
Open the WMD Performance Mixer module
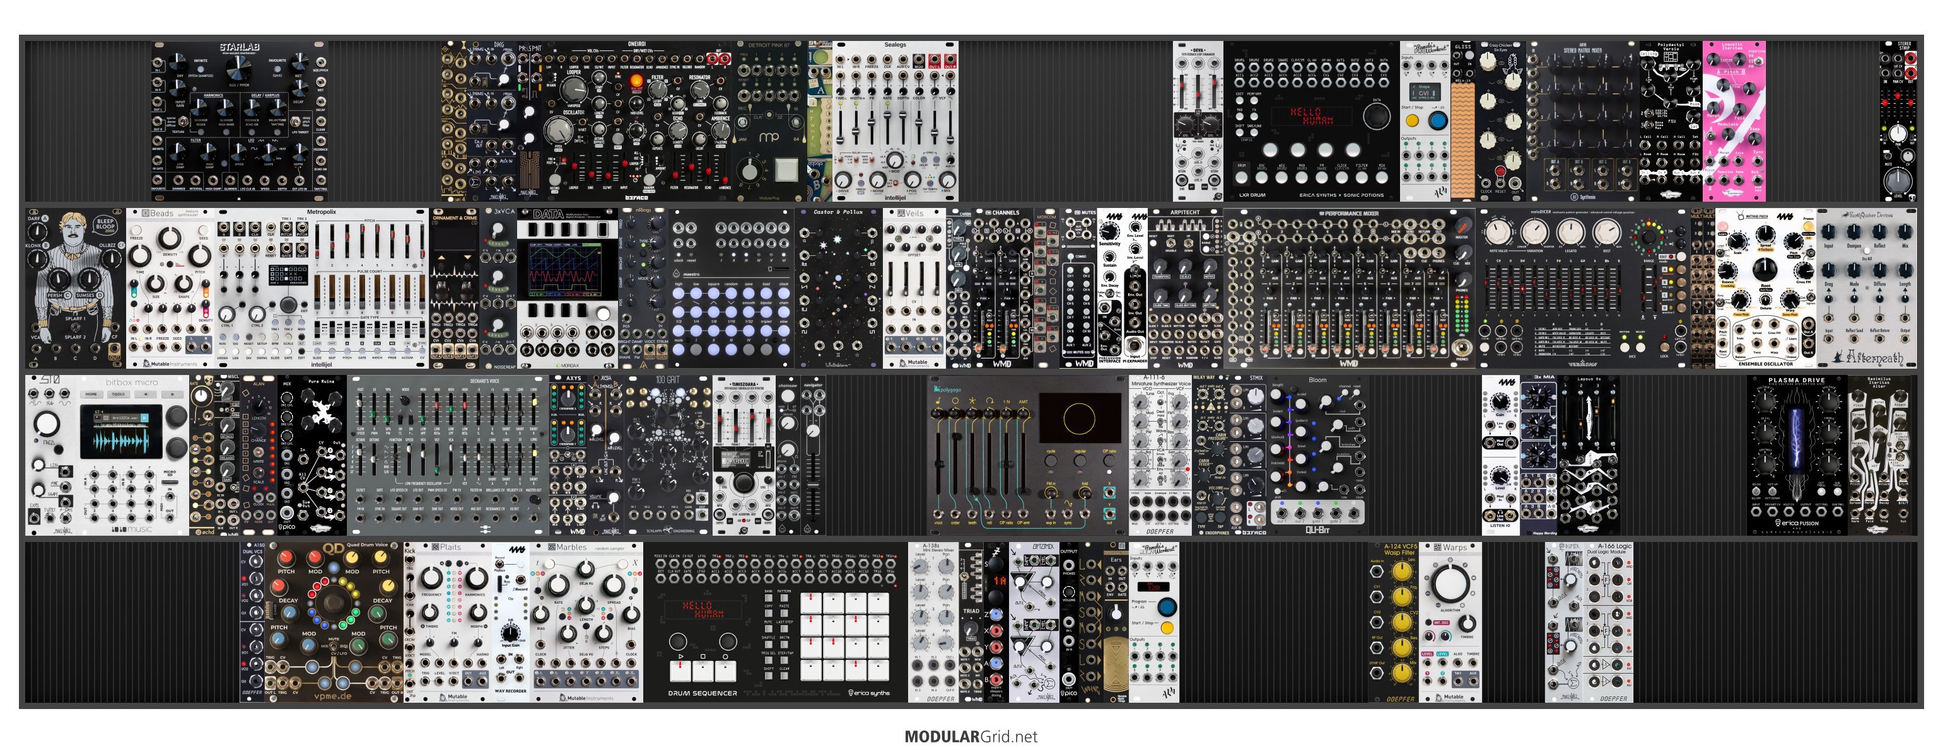tap(1350, 289)
